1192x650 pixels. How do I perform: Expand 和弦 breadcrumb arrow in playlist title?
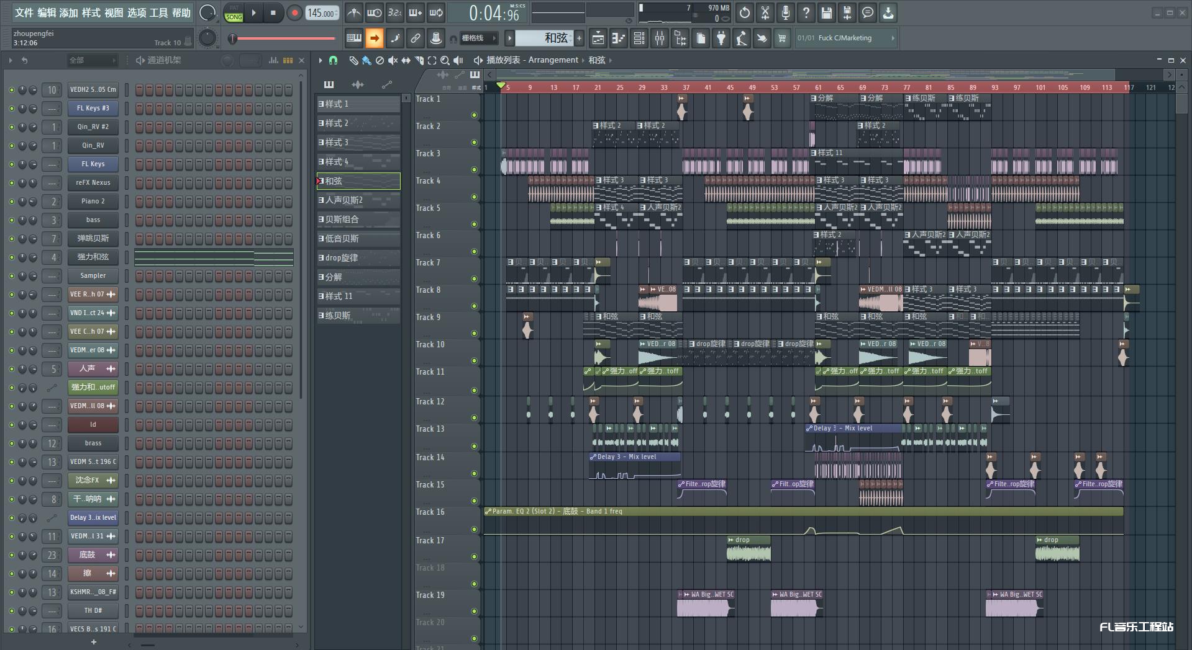pyautogui.click(x=611, y=60)
